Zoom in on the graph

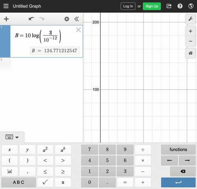tap(190, 31)
